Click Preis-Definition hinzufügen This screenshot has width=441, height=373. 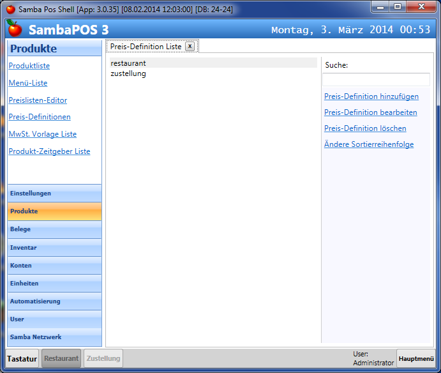point(371,96)
